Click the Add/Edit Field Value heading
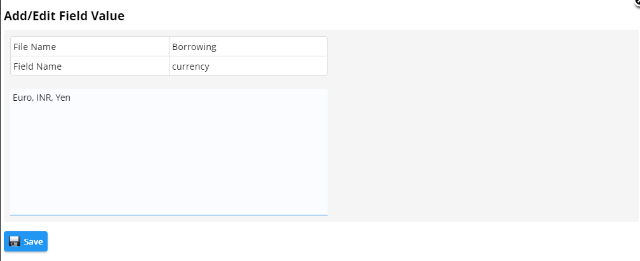Image resolution: width=640 pixels, height=261 pixels. click(x=64, y=16)
